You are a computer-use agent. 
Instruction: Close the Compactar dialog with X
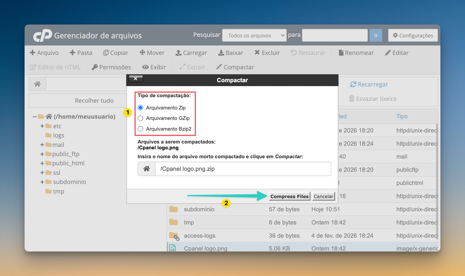[x=135, y=79]
